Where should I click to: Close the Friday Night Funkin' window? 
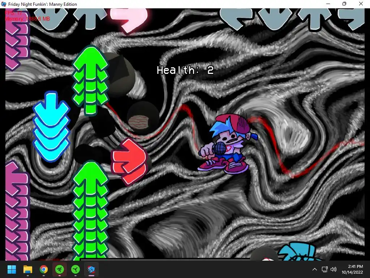[x=361, y=4]
